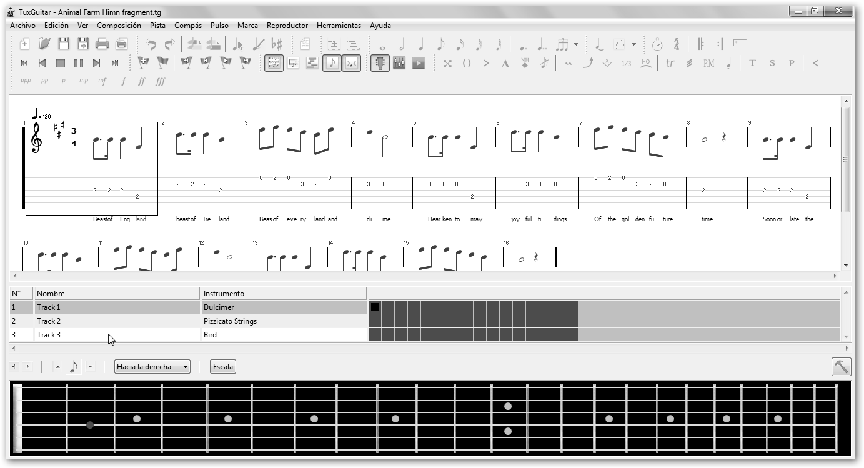Select the trill 'tr' effect icon
Screen dimensions: 864x468
(670, 63)
